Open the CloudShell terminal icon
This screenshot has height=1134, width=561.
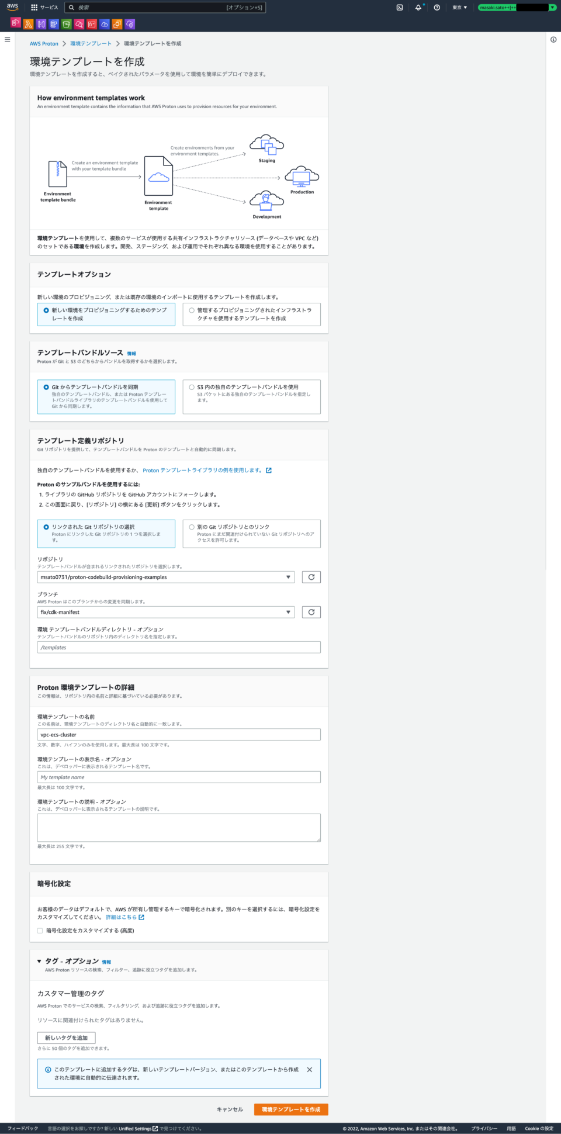click(x=400, y=8)
